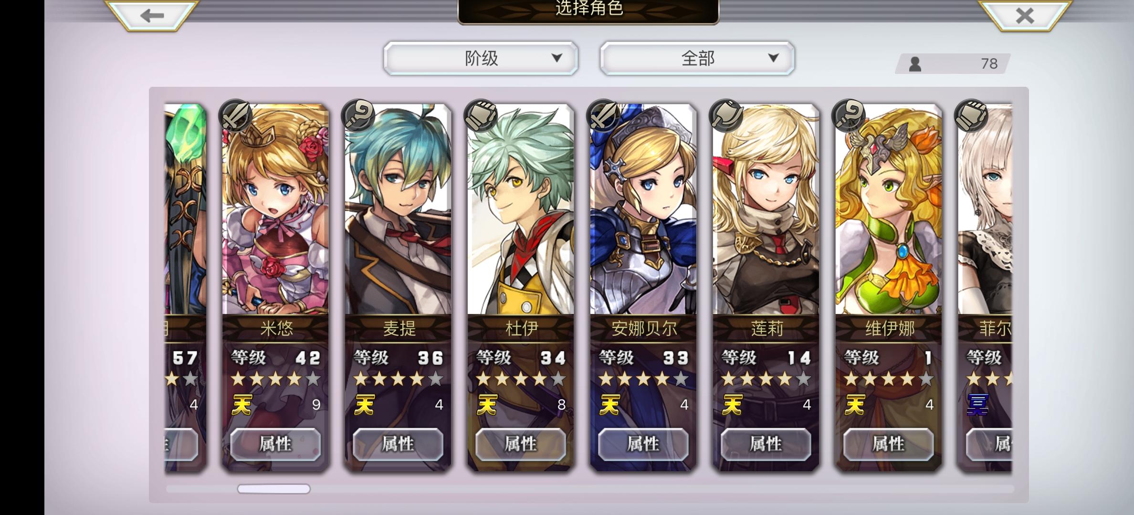
Task: Click the character count indicator showing 78
Action: [953, 63]
